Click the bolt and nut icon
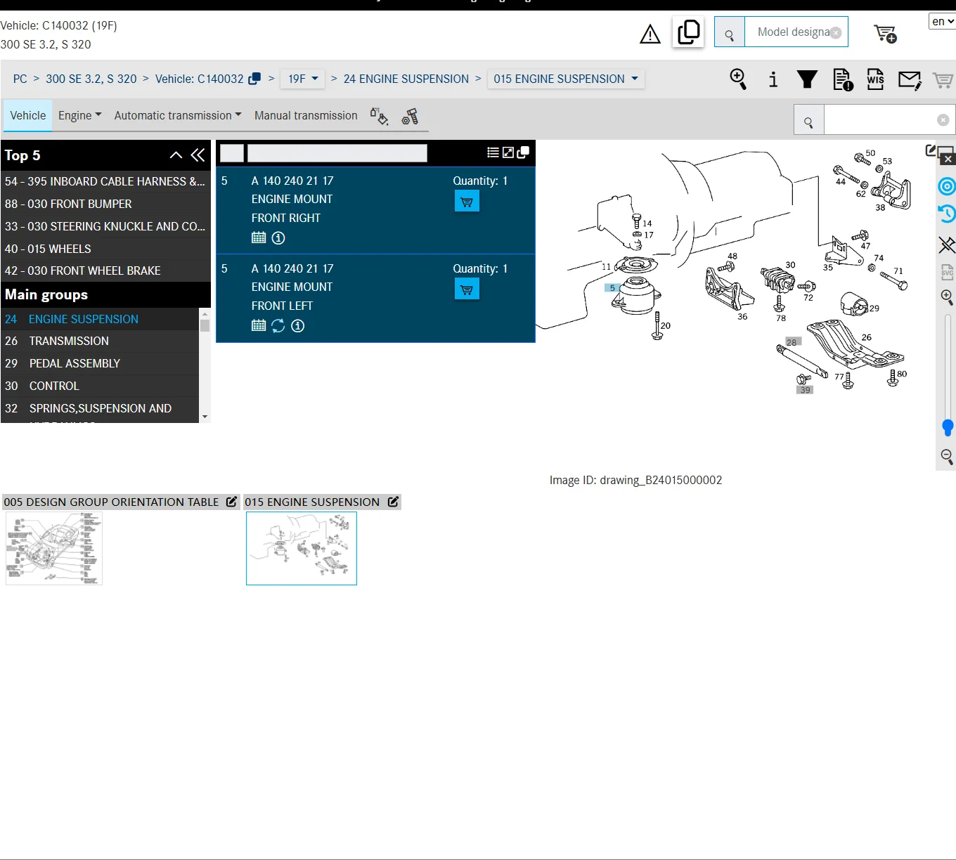This screenshot has width=956, height=860. (x=410, y=117)
